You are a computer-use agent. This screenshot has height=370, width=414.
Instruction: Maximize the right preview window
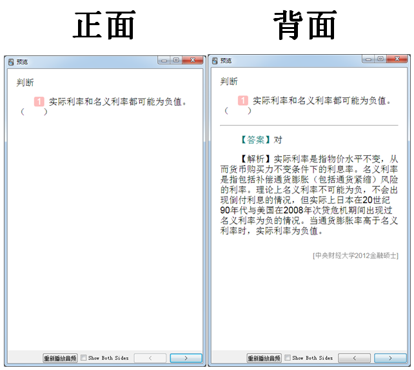[380, 59]
